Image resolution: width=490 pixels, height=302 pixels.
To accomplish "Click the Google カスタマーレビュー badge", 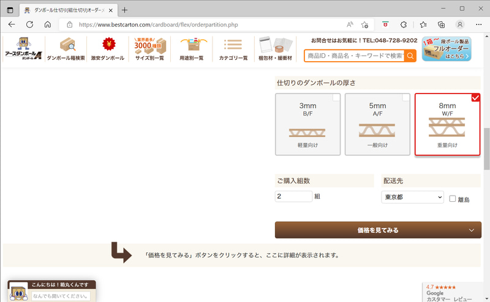I will pyautogui.click(x=453, y=293).
